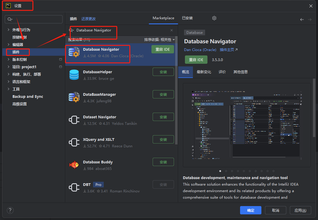Click the XQuery and XSLT plug icon
Screen dimensions: 318x220
pos(74,142)
